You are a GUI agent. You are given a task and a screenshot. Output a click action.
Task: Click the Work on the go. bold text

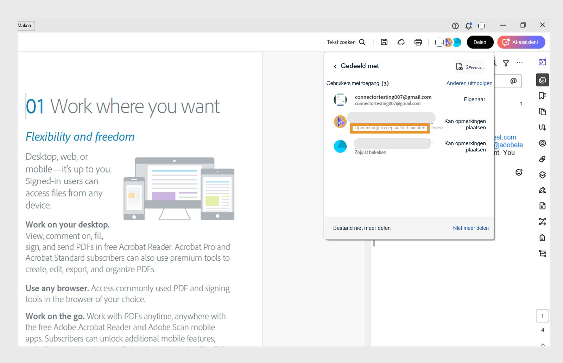(x=55, y=316)
